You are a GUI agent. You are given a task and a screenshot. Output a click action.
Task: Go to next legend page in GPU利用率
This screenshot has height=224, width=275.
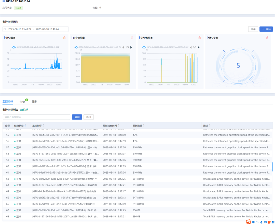[199, 47]
